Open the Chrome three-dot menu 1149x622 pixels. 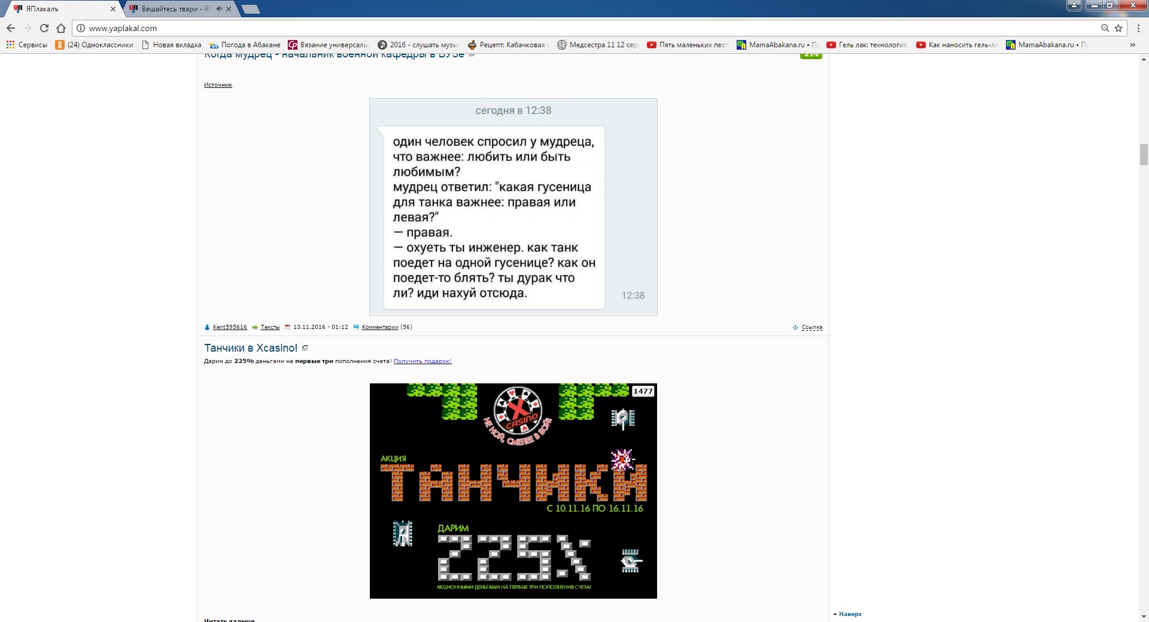(x=1138, y=28)
